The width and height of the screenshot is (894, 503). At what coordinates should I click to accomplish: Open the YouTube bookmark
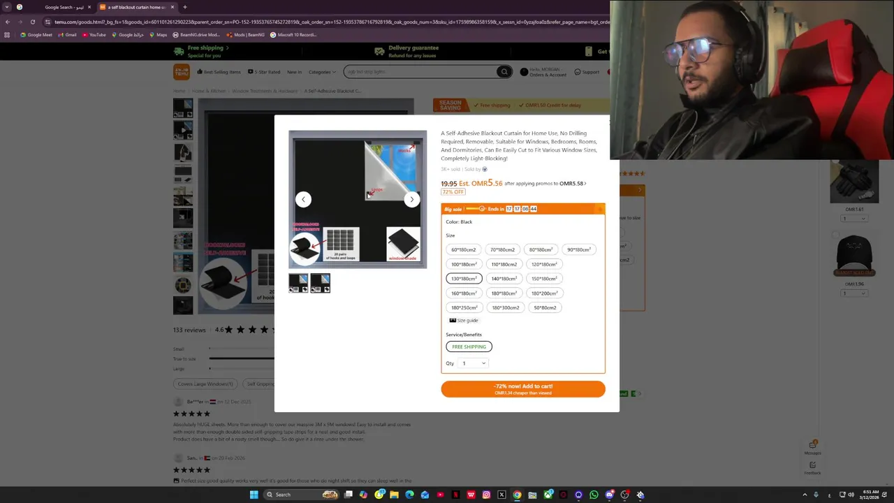pos(94,35)
